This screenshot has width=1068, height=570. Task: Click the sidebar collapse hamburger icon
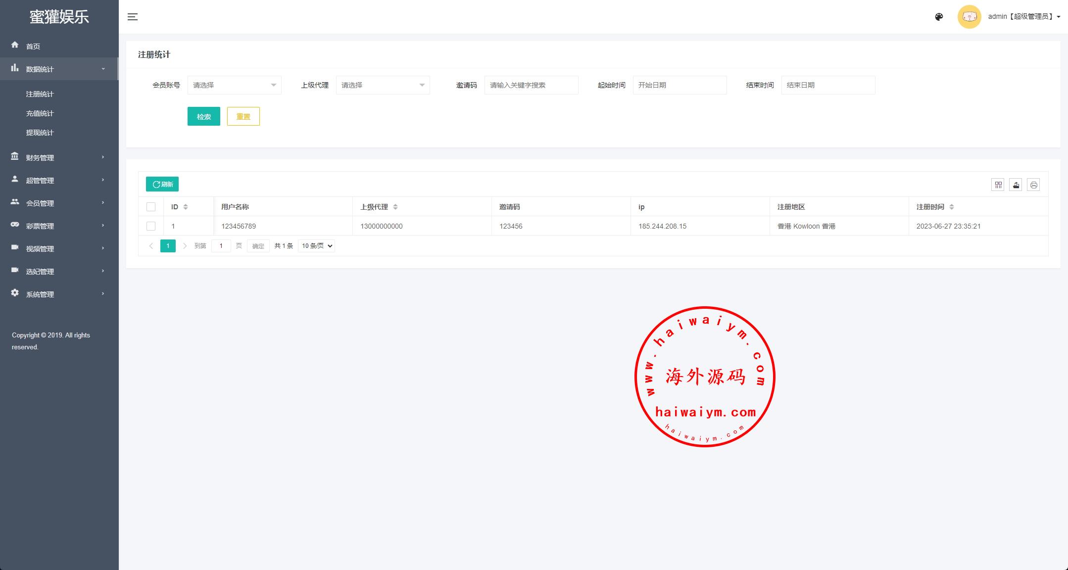[132, 17]
